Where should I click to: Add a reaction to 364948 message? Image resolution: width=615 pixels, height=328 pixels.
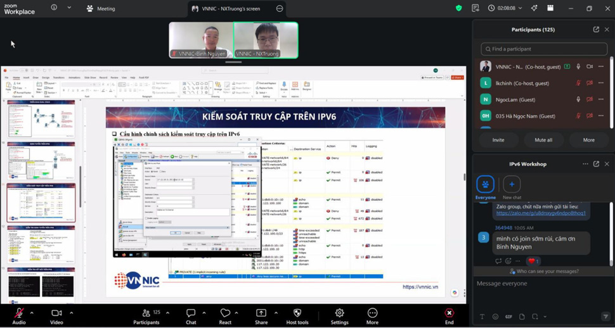[508, 261]
